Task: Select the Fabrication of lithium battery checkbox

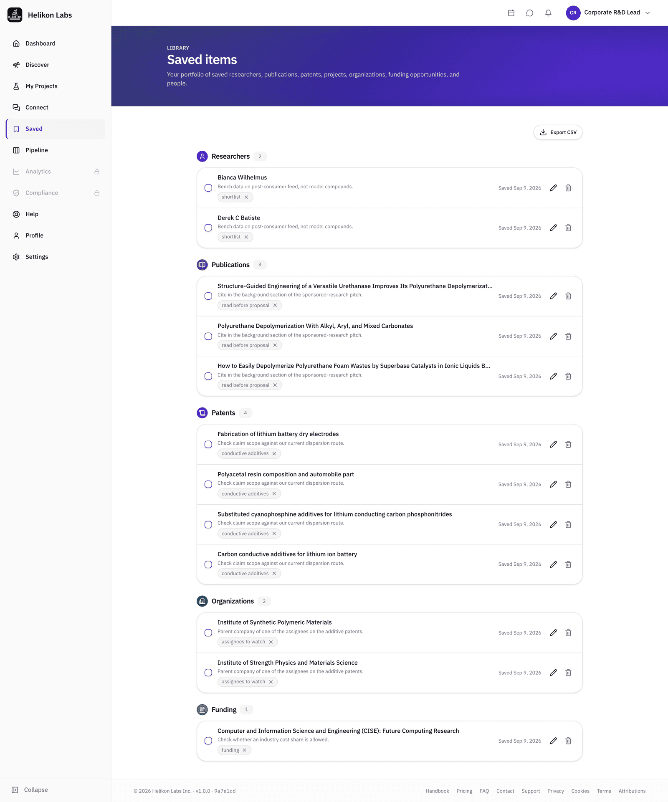Action: click(208, 445)
